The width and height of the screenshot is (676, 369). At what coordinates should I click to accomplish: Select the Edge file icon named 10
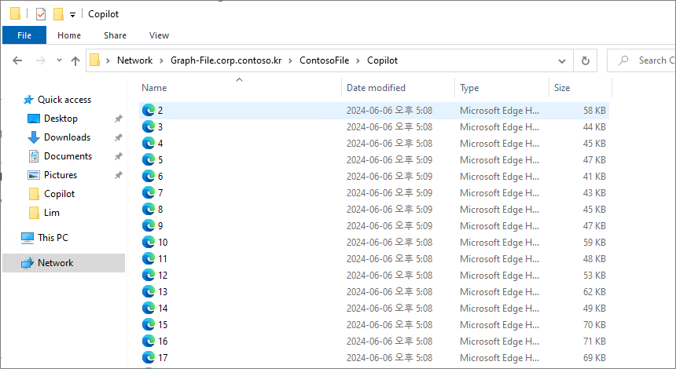149,242
